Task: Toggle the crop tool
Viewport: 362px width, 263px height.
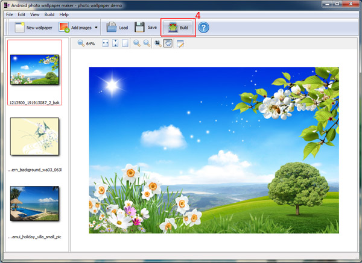Action: 158,44
